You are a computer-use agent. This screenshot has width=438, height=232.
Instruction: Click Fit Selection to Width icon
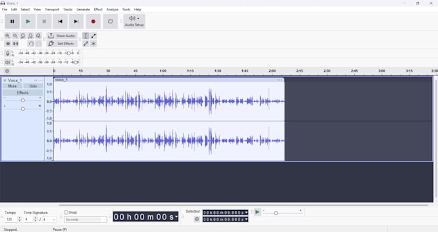point(23,36)
